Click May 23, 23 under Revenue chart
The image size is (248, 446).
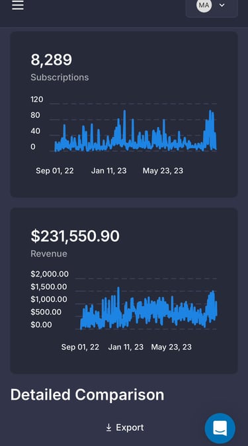[171, 347]
